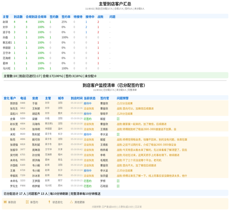Viewport: 230px width, 217px height.
Task: Click customer name 罗先生
Action: pyautogui.click(x=14, y=186)
